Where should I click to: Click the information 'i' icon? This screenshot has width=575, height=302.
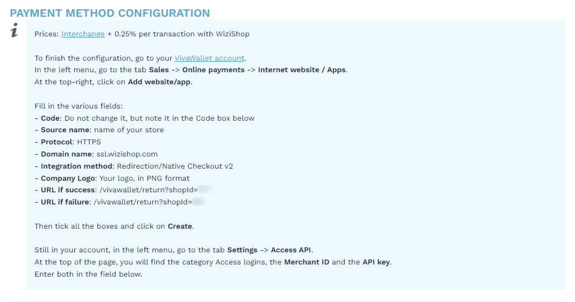click(14, 30)
